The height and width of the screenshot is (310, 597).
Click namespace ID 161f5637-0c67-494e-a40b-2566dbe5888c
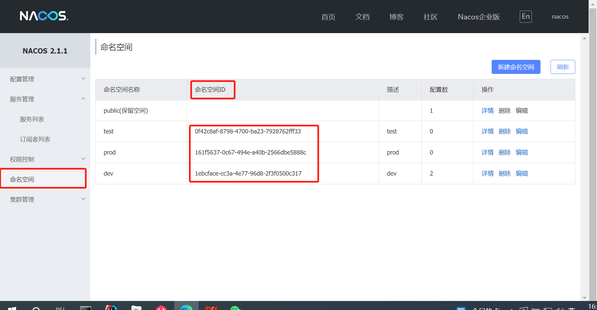[251, 152]
